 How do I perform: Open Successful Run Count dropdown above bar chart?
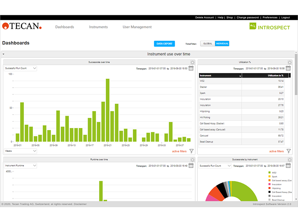click(20, 68)
